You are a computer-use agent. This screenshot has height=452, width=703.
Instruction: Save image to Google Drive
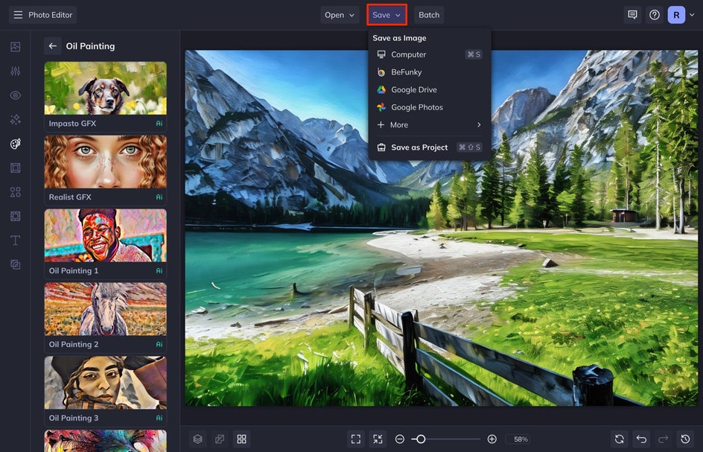(430, 89)
